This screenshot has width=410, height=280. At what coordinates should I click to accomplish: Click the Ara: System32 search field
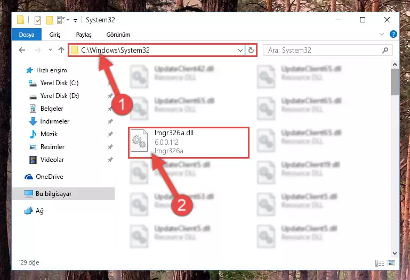[x=328, y=50]
